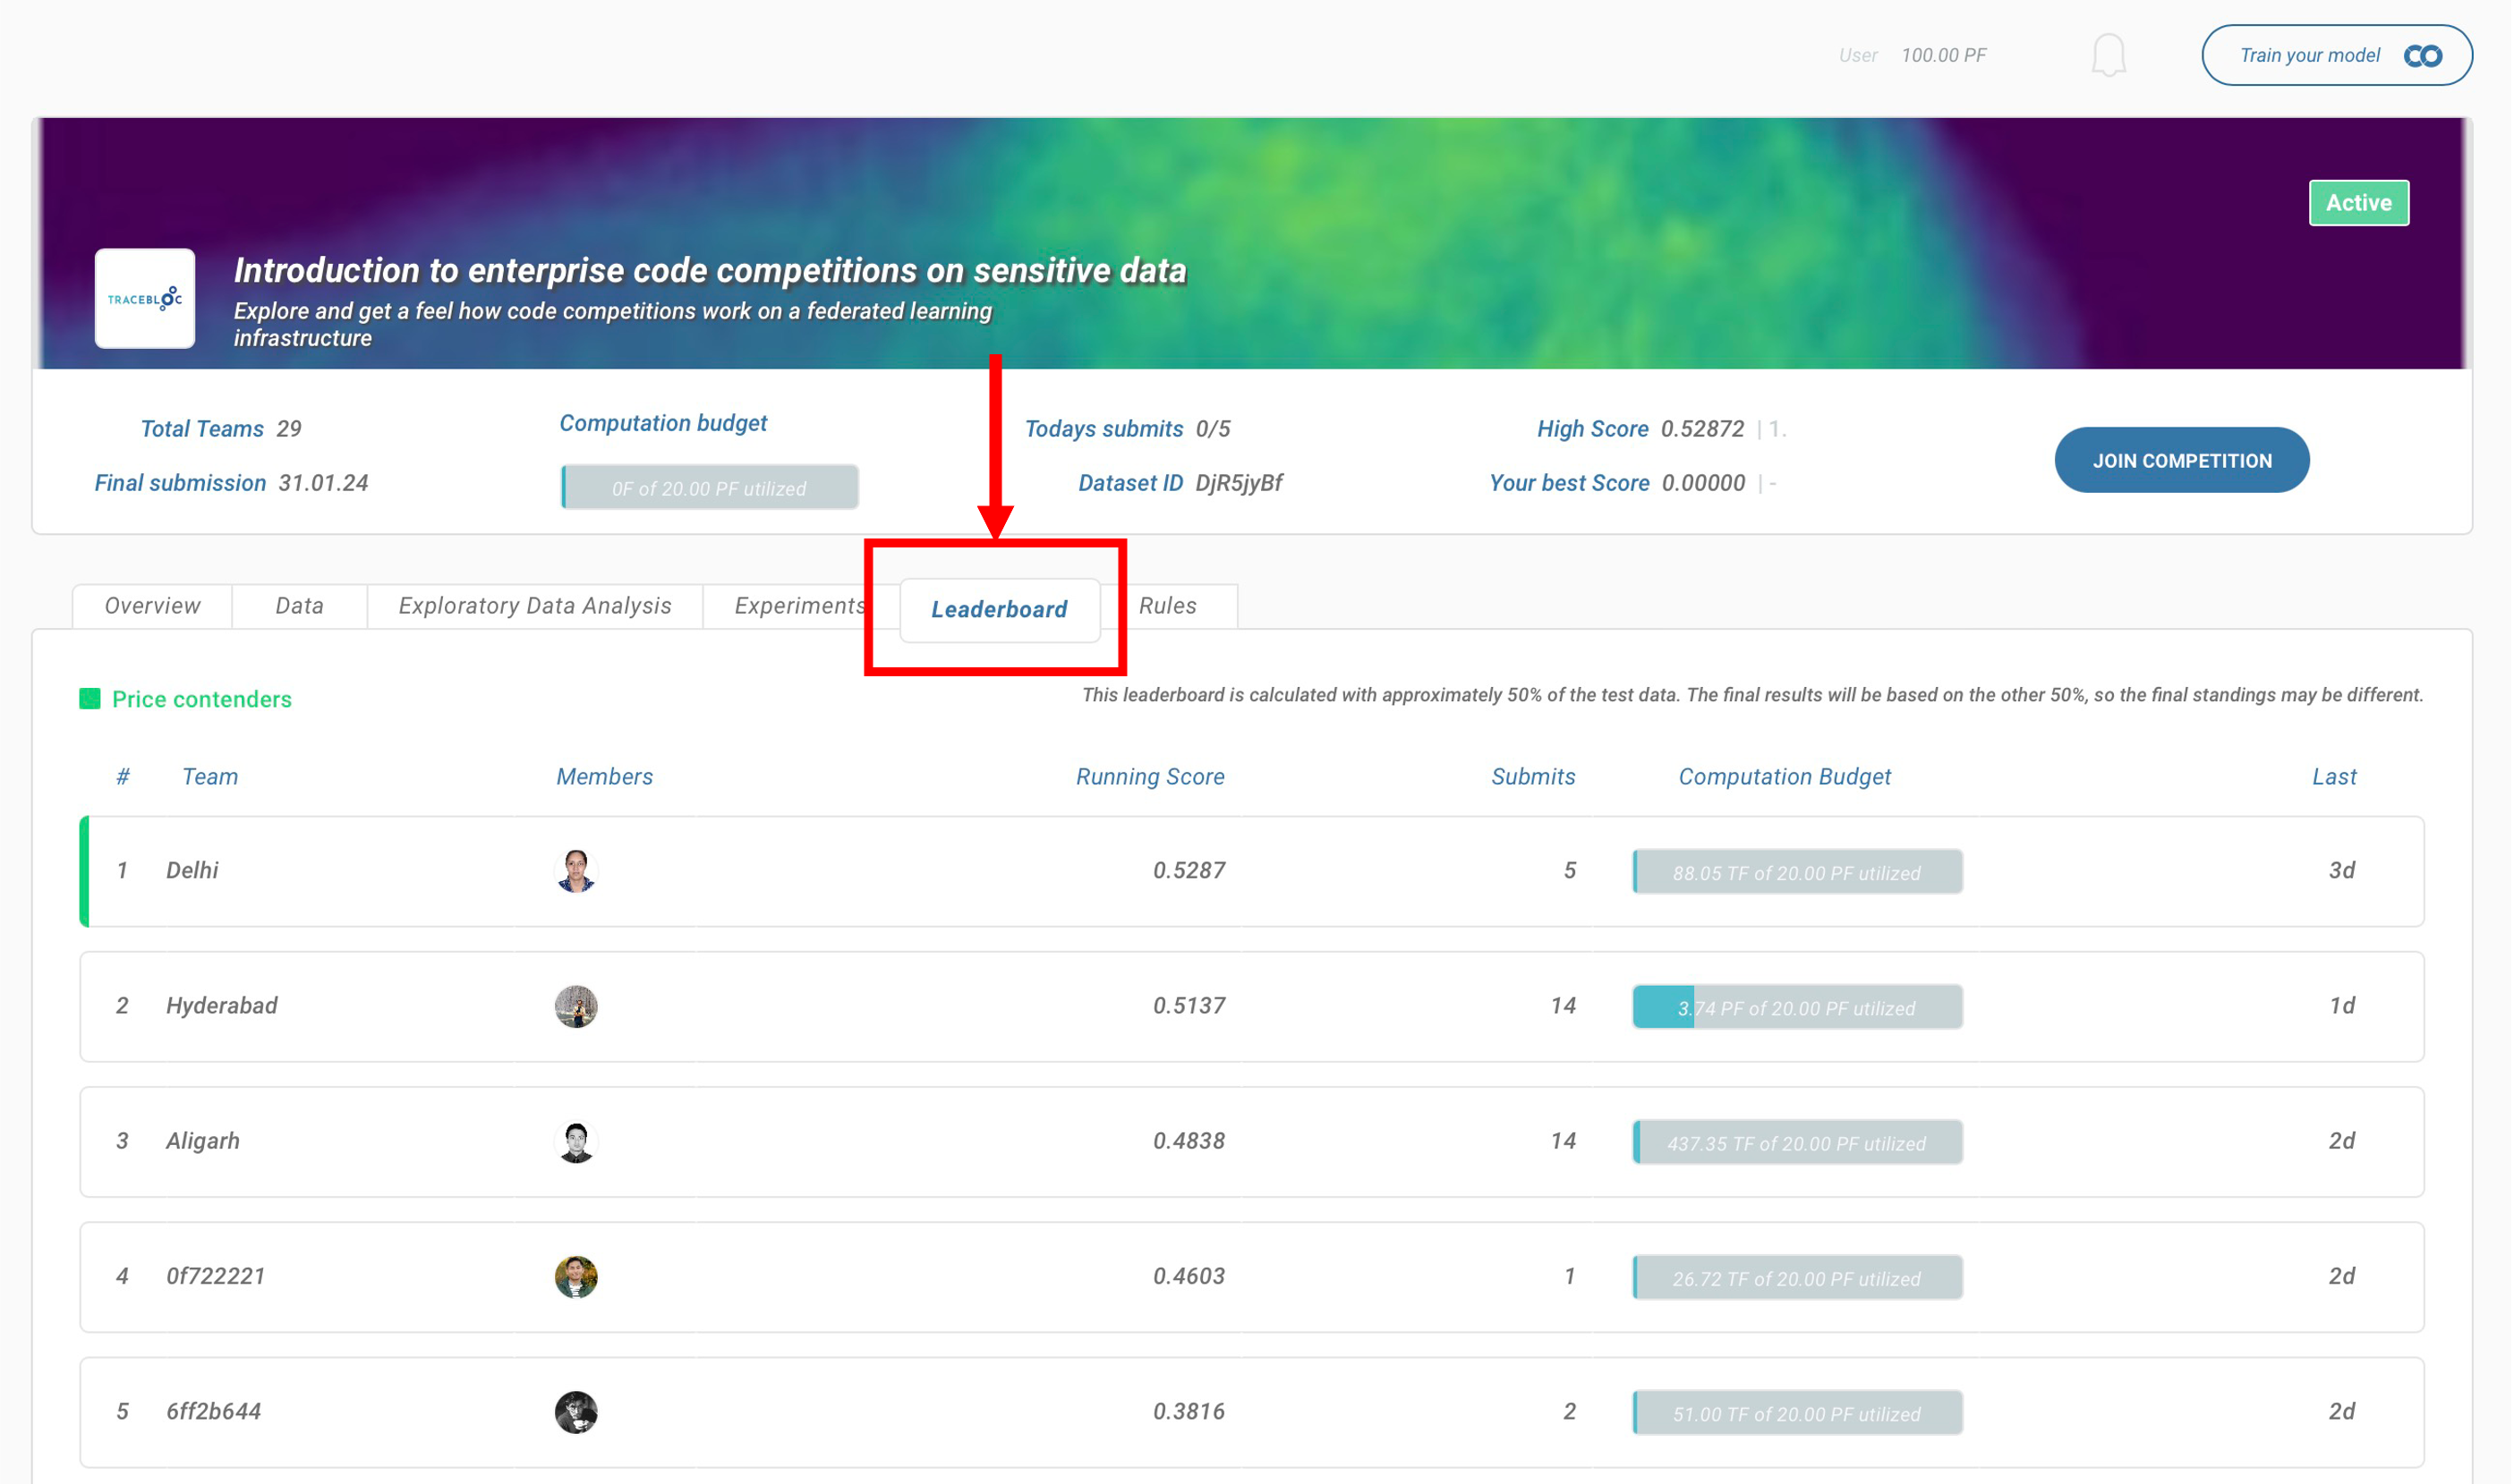Screen dimensions: 2514x1484
Task: Click 6ff2b644 team member avatar
Action: click(x=575, y=1411)
